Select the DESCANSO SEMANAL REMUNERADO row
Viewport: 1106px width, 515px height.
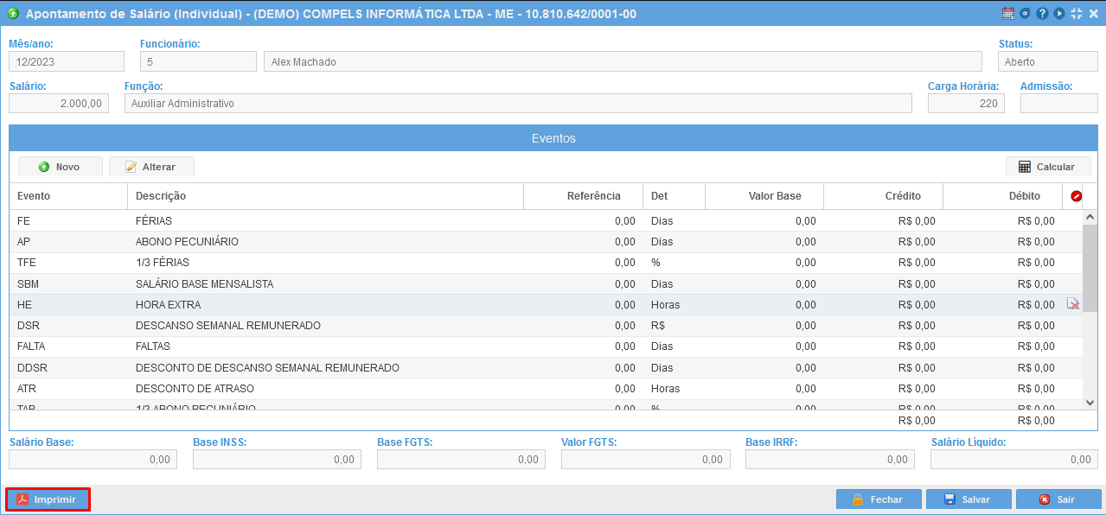point(547,325)
